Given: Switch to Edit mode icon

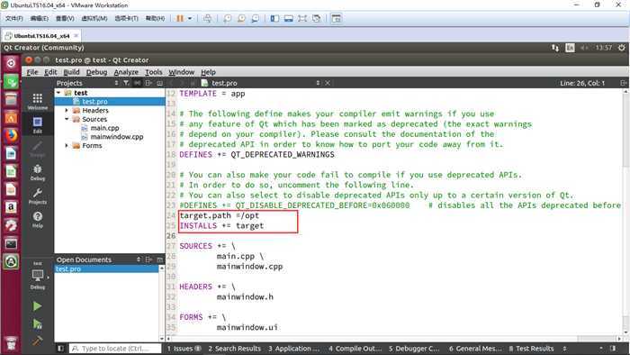Looking at the screenshot, I should pyautogui.click(x=38, y=124).
